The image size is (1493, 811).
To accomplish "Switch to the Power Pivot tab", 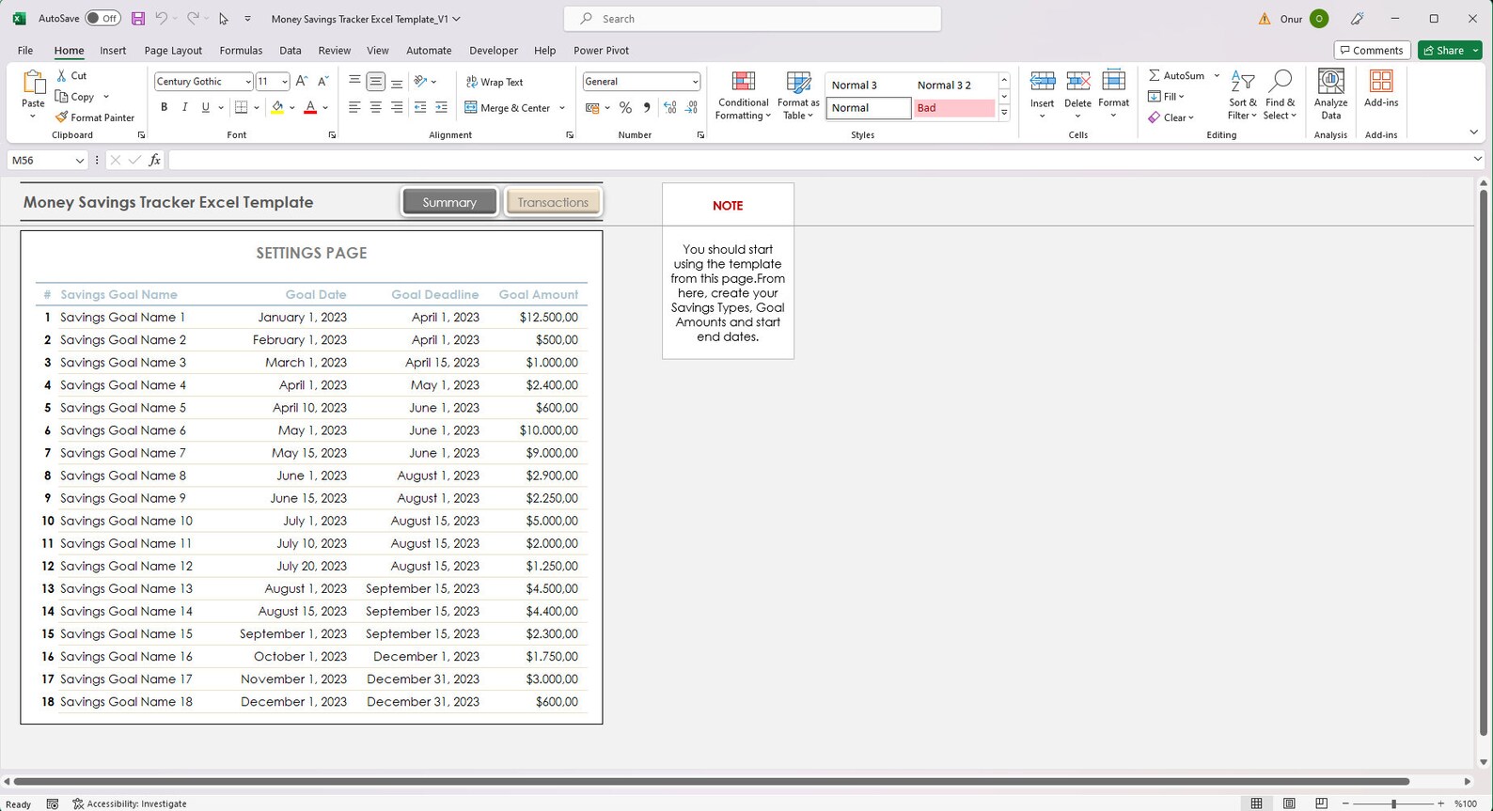I will 601,51.
